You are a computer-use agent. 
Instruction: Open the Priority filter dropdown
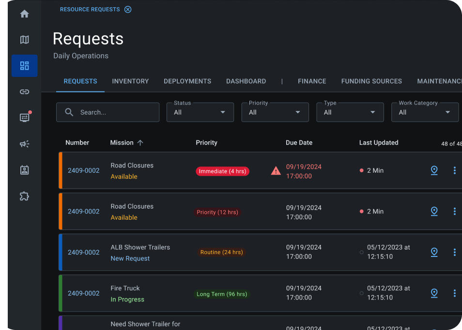275,112
